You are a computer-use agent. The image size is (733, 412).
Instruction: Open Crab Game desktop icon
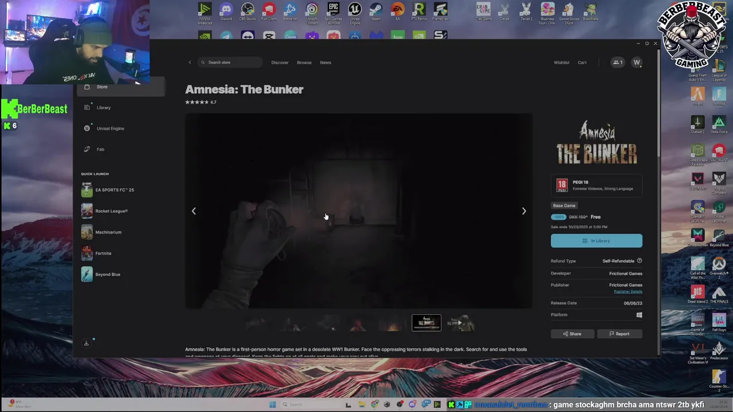click(483, 12)
